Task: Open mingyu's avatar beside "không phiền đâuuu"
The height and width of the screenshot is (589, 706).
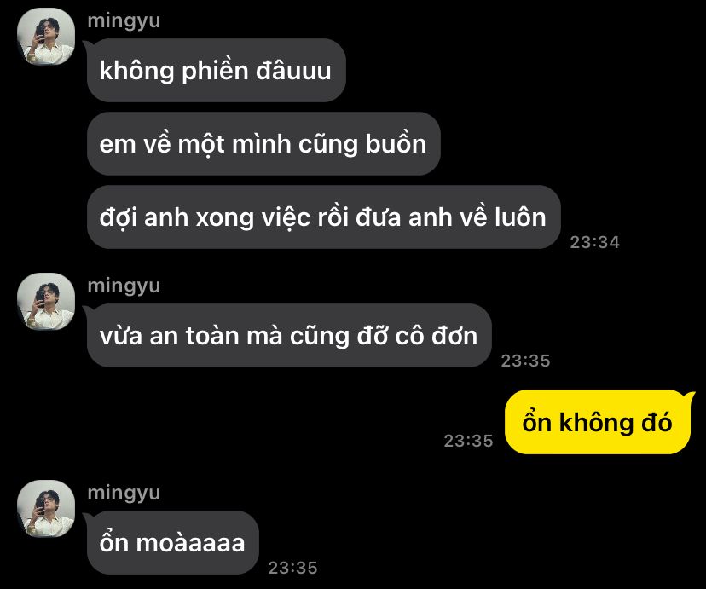Action: coord(46,36)
